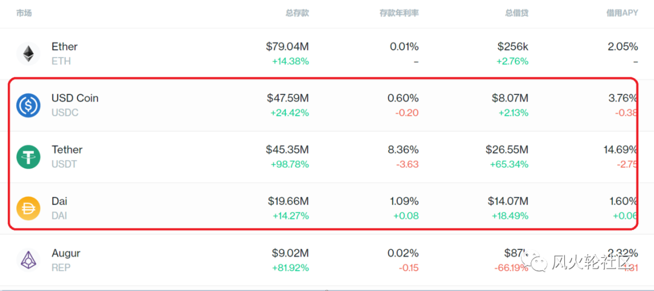654x291 pixels.
Task: Click the 市场 column header
Action: pos(24,13)
